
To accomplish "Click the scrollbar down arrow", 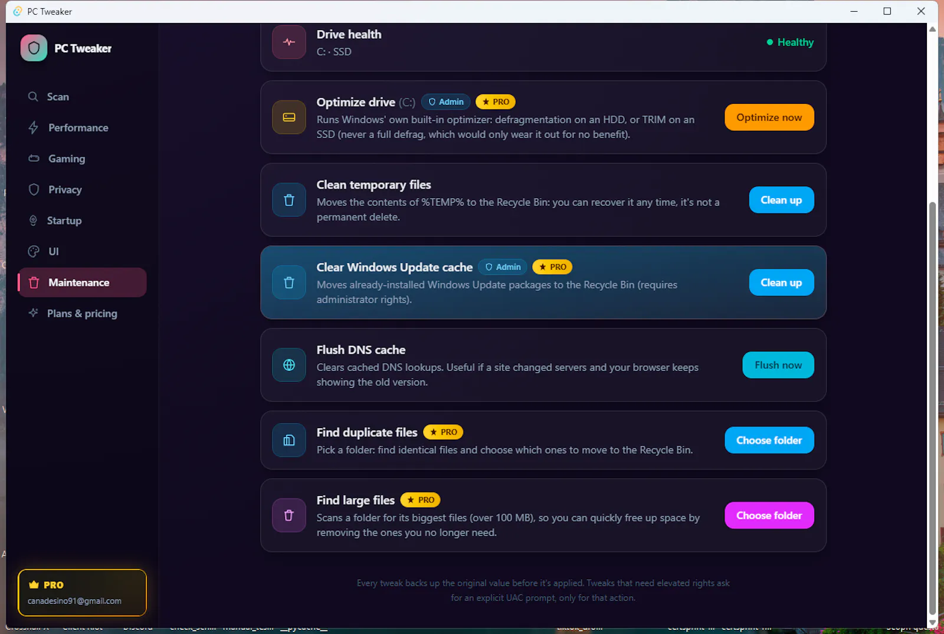I will (x=933, y=622).
